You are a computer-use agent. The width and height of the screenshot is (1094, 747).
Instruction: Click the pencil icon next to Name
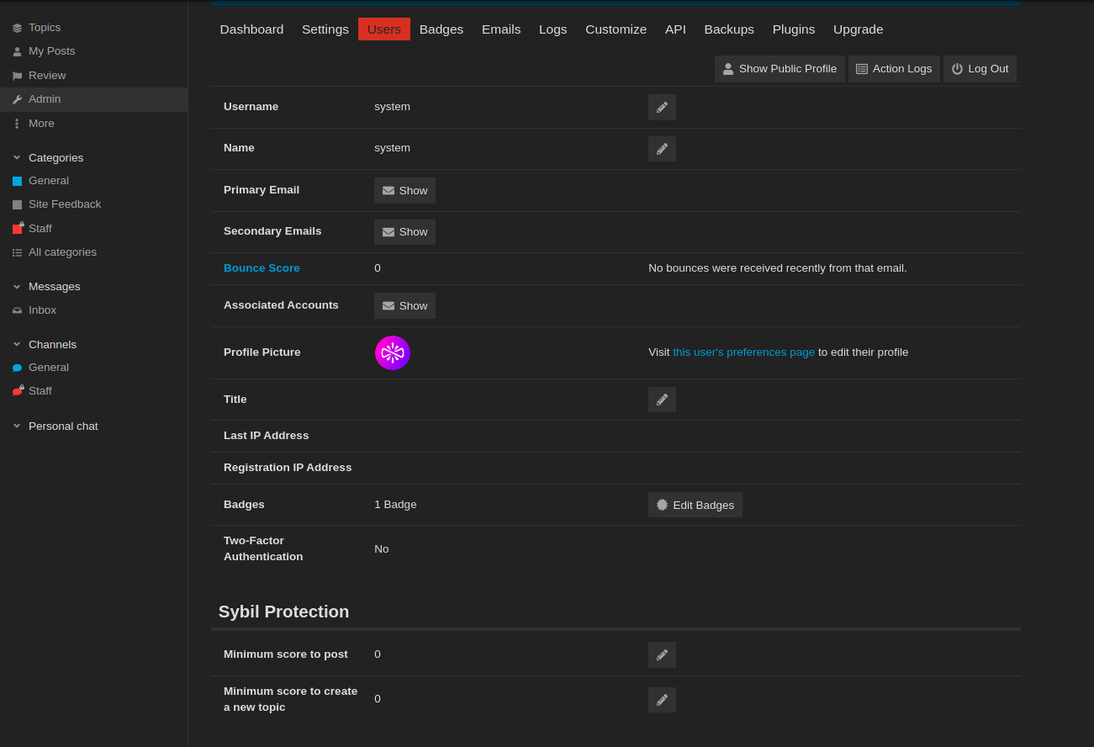(662, 149)
